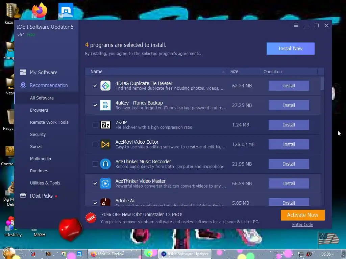The width and height of the screenshot is (346, 259).
Task: Click the My Software grid icon
Action: tap(23, 72)
